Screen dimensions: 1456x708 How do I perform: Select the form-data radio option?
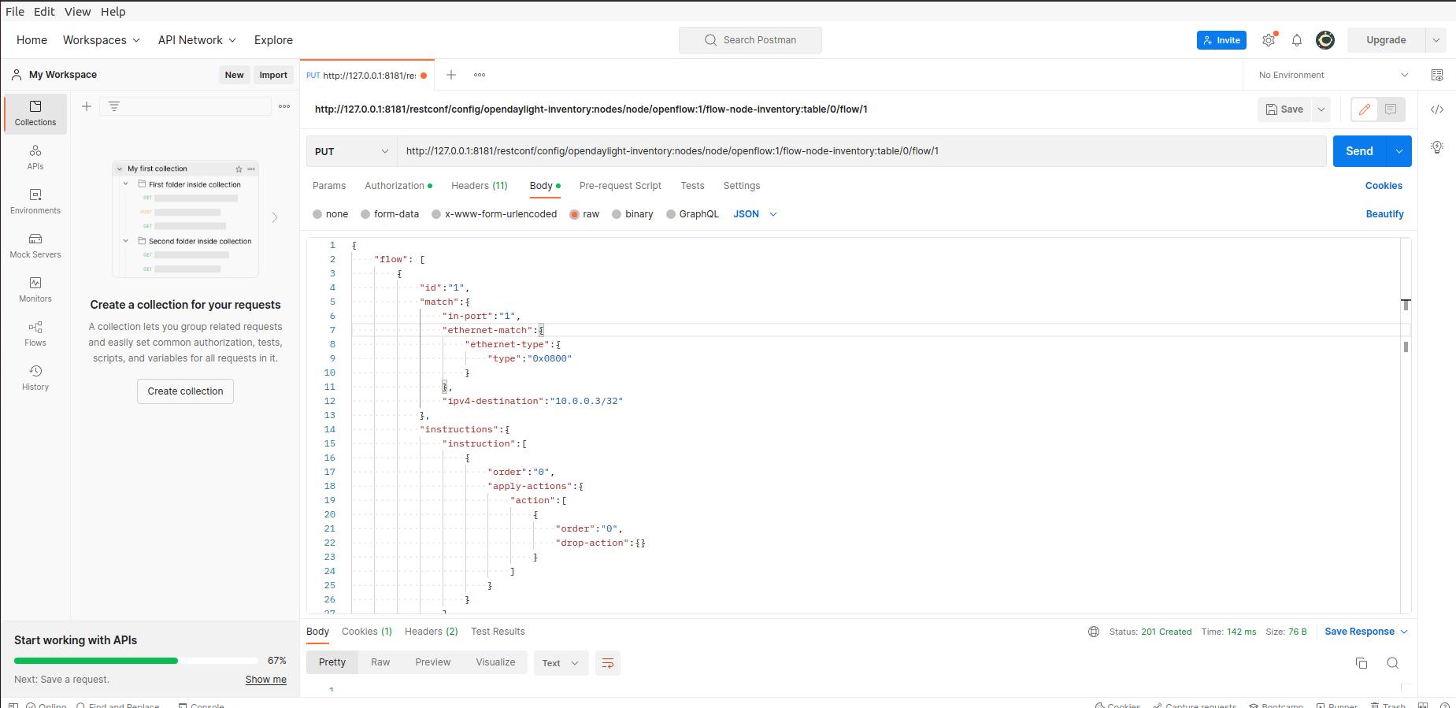(365, 214)
